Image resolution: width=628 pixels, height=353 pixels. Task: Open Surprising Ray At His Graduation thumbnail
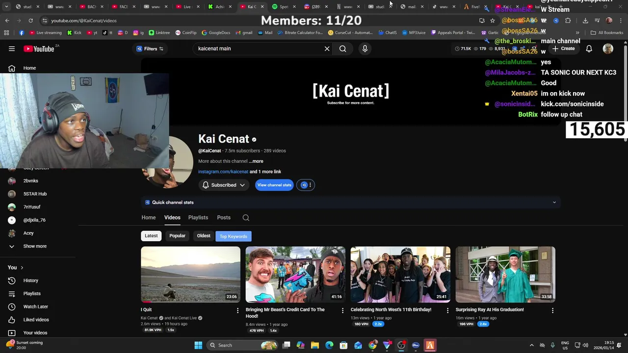coord(505,275)
